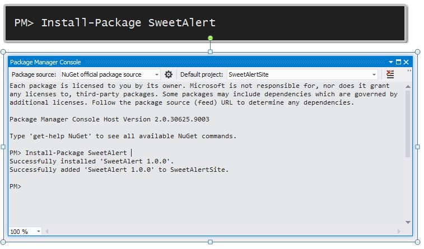Click the green rotation handle dot
The image size is (424, 249).
coord(211,38)
